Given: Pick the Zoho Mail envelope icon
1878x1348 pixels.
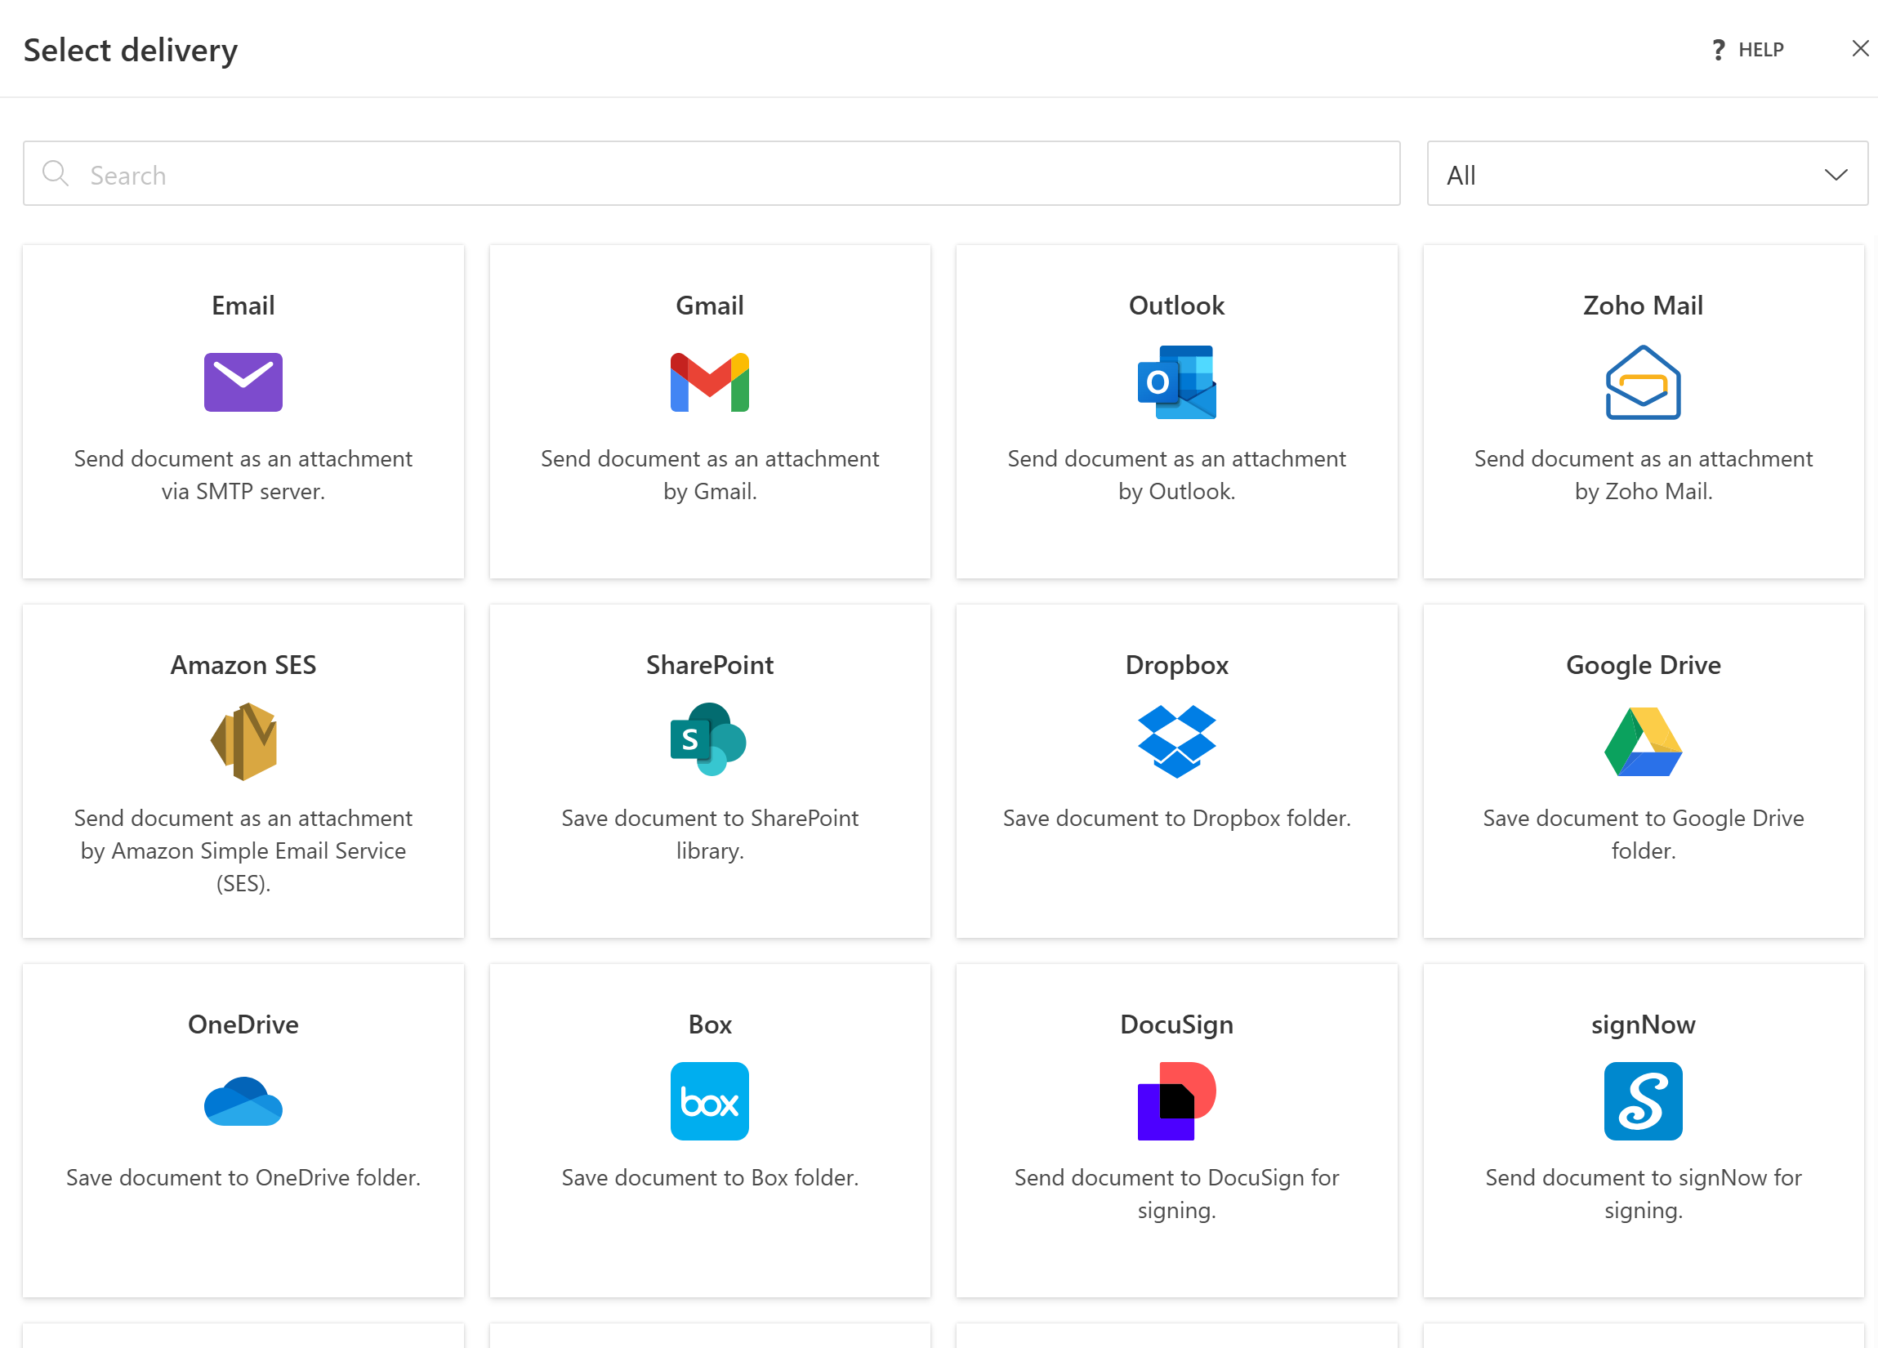Looking at the screenshot, I should point(1642,382).
